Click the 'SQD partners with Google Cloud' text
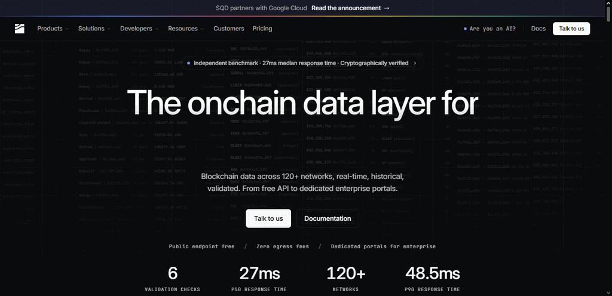Image resolution: width=612 pixels, height=296 pixels. (262, 8)
